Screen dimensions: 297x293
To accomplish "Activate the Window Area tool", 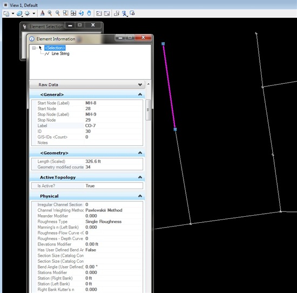I will [x=65, y=14].
